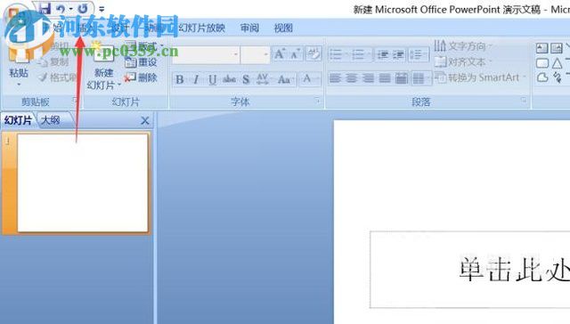The image size is (570, 324).
Task: Open the Columns dropdown button
Action: click(421, 78)
